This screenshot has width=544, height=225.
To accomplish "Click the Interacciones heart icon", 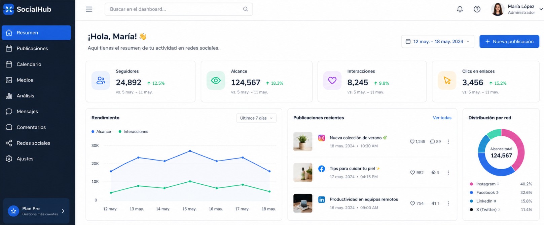I will (x=332, y=80).
